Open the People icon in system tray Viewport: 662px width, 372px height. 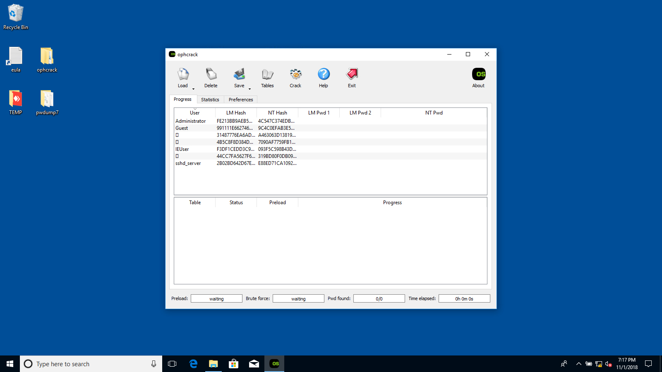coord(564,364)
